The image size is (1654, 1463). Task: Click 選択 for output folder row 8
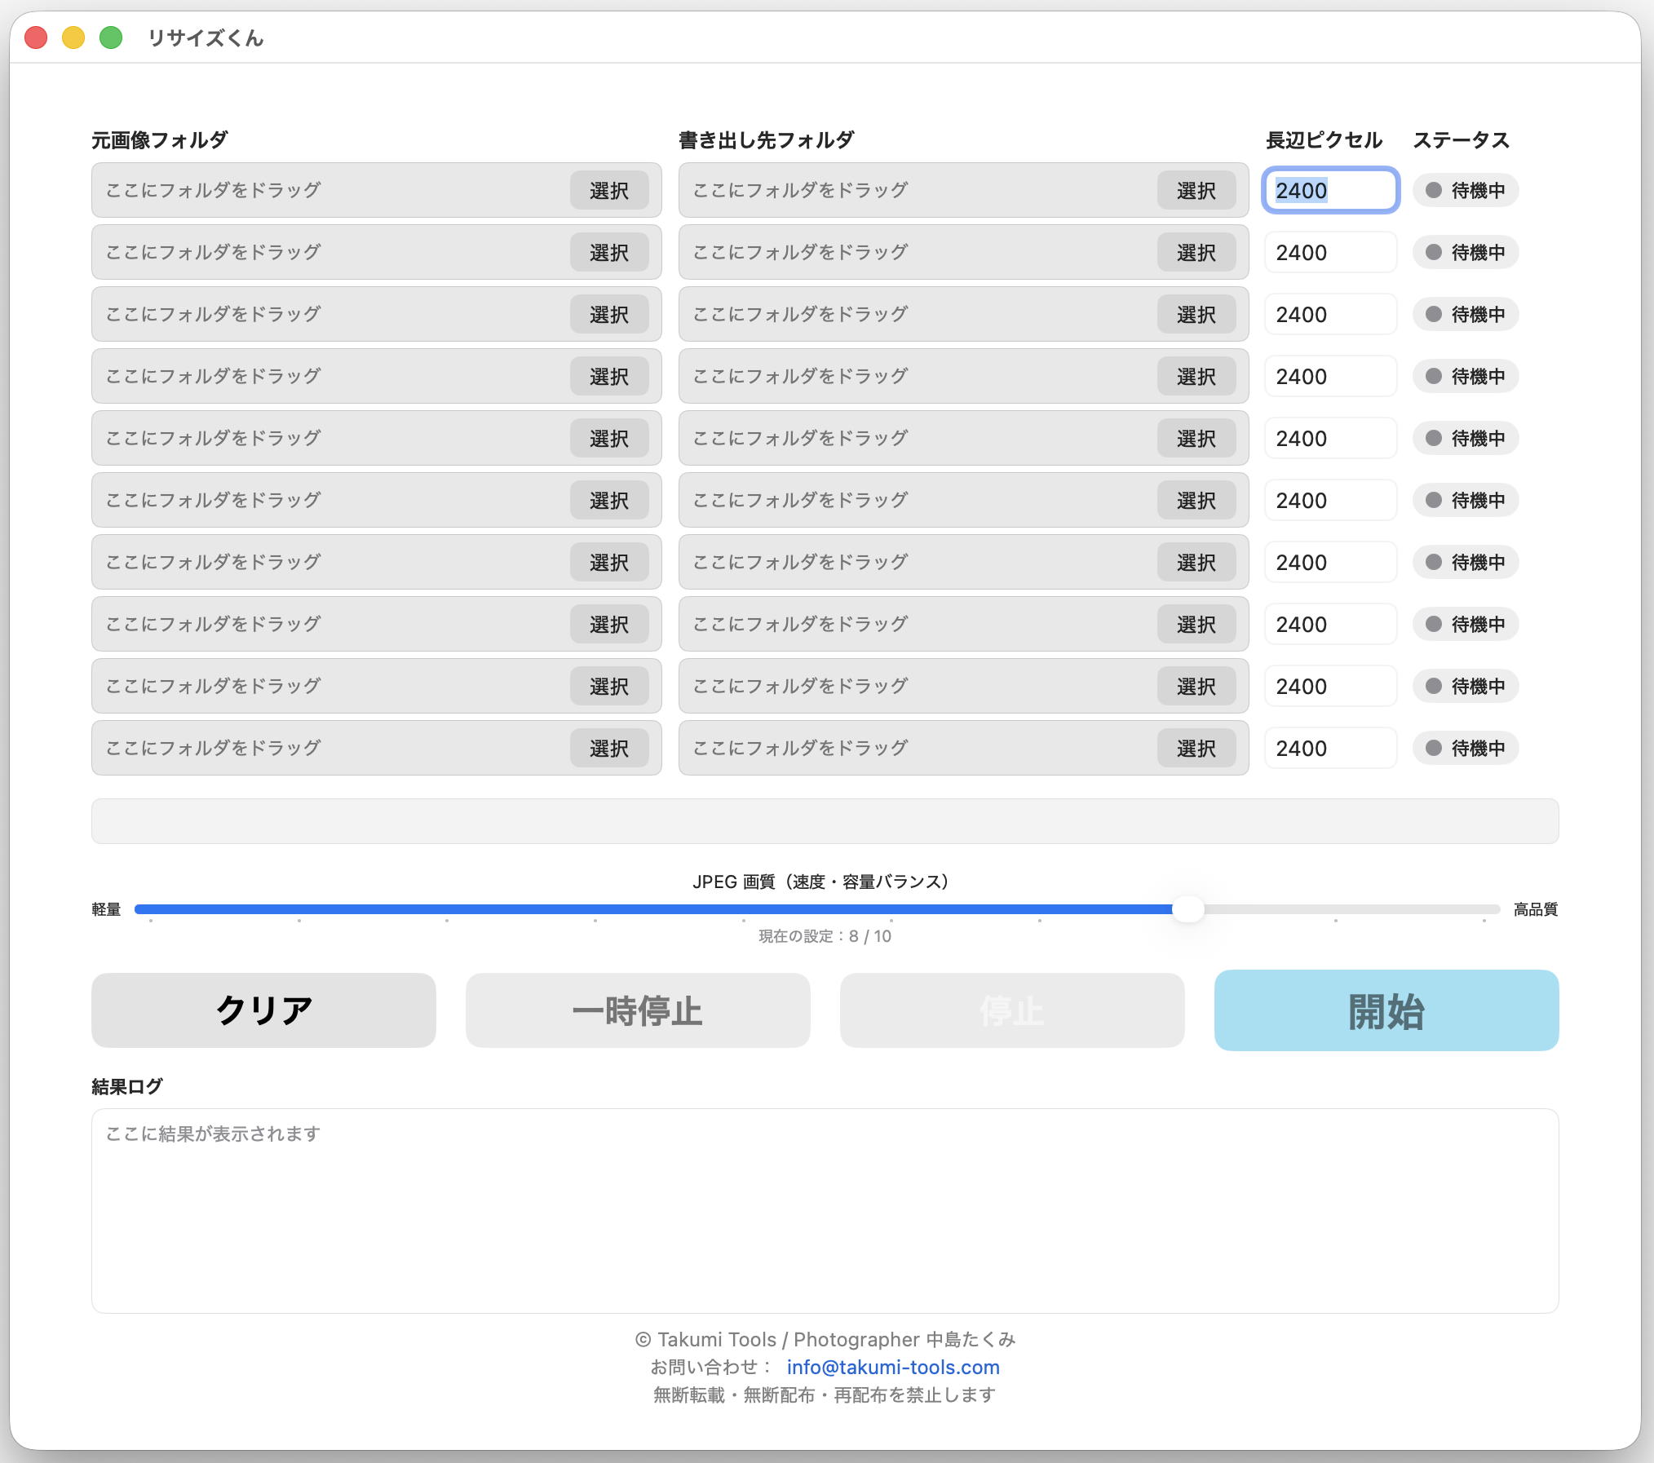pos(1196,625)
